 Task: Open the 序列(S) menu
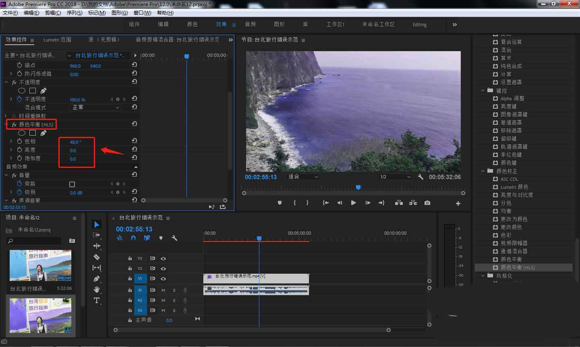pos(74,13)
